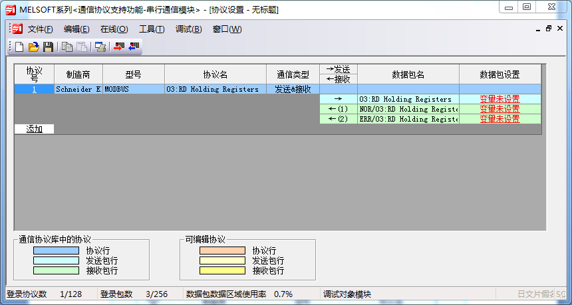Open the 调试(B) menu
Screen dimensions: 572x305
[x=188, y=29]
